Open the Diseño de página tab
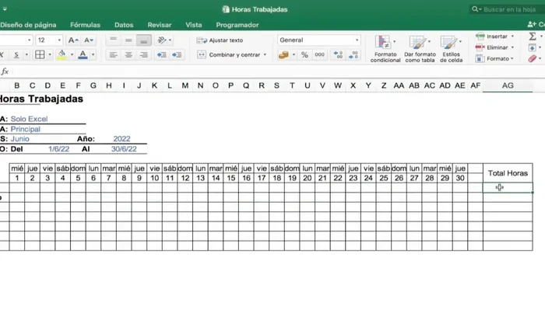This screenshot has width=545, height=313. (x=28, y=25)
